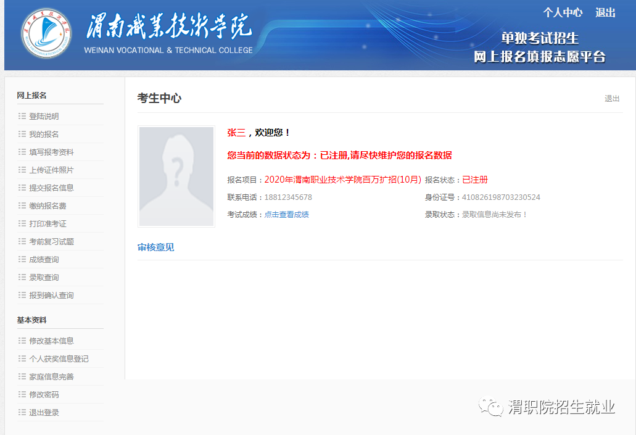Click the red name 张三

coord(236,132)
